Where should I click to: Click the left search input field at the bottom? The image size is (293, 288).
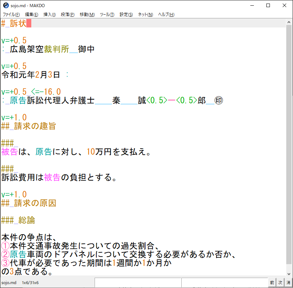(139, 282)
